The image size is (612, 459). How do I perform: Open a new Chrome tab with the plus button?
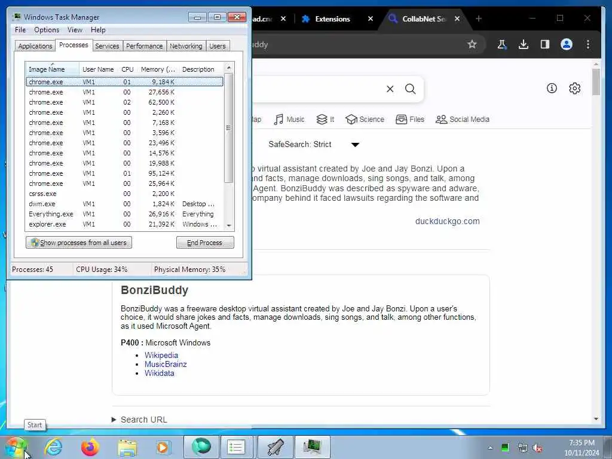pos(479,19)
